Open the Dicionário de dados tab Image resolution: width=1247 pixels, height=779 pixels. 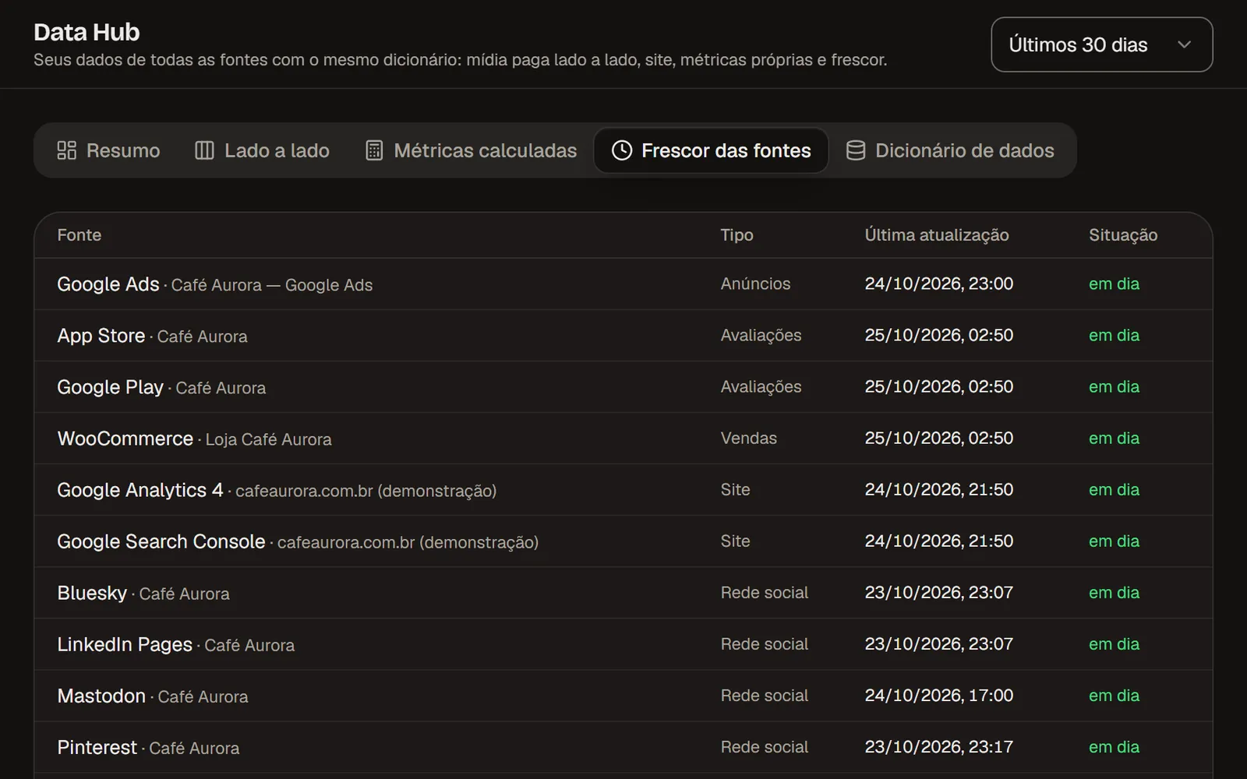[x=950, y=150]
